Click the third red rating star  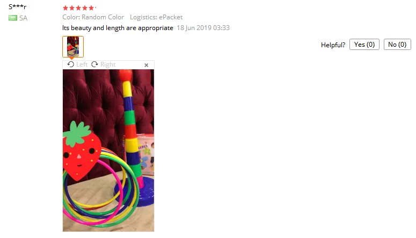pos(78,8)
